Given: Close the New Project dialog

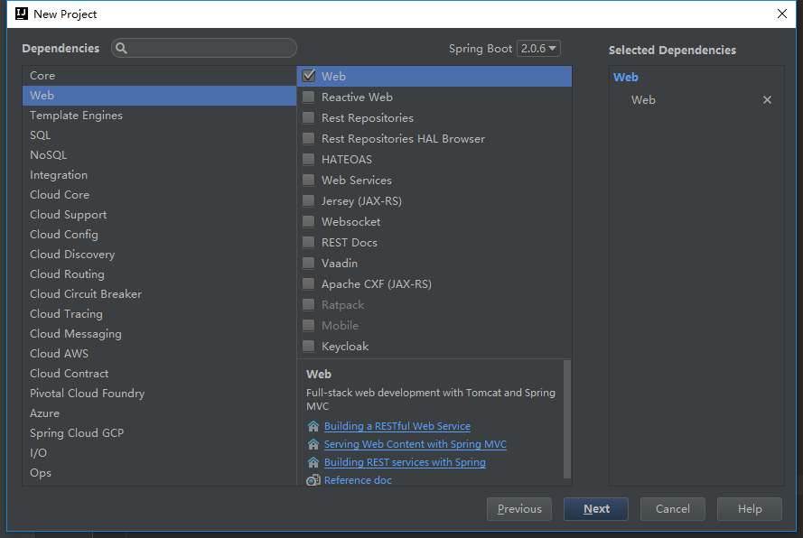Looking at the screenshot, I should point(782,14).
